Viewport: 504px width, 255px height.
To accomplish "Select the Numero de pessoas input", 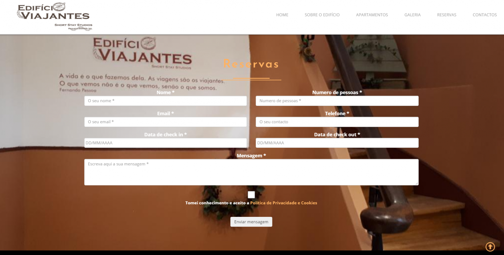I will [337, 101].
